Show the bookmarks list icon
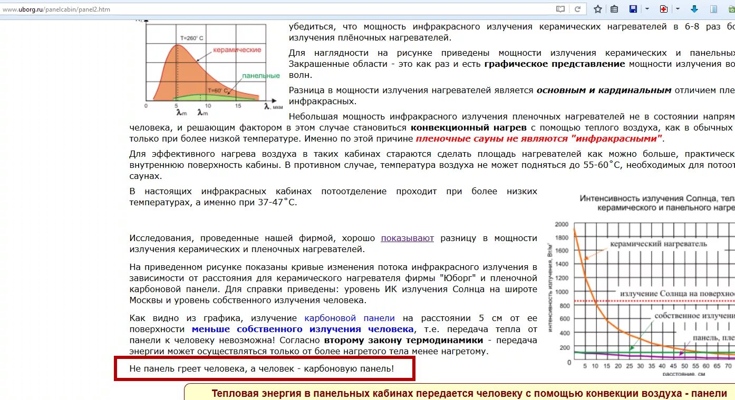This screenshot has width=735, height=400. point(614,9)
